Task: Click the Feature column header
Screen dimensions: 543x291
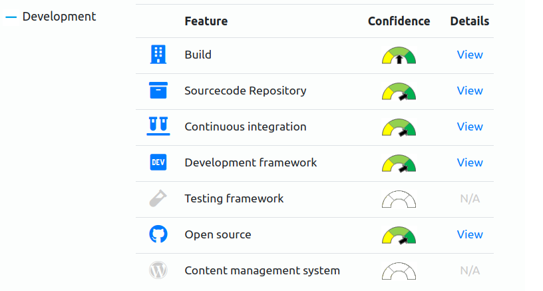Action: [x=206, y=21]
